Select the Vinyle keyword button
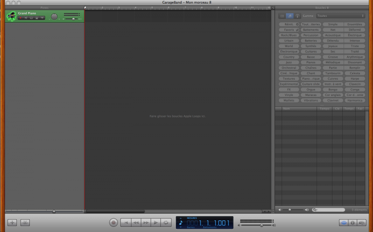 pos(289,95)
